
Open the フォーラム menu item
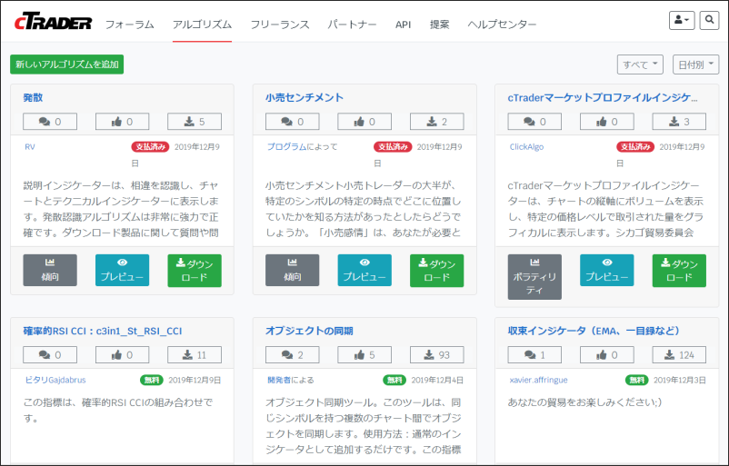click(129, 25)
